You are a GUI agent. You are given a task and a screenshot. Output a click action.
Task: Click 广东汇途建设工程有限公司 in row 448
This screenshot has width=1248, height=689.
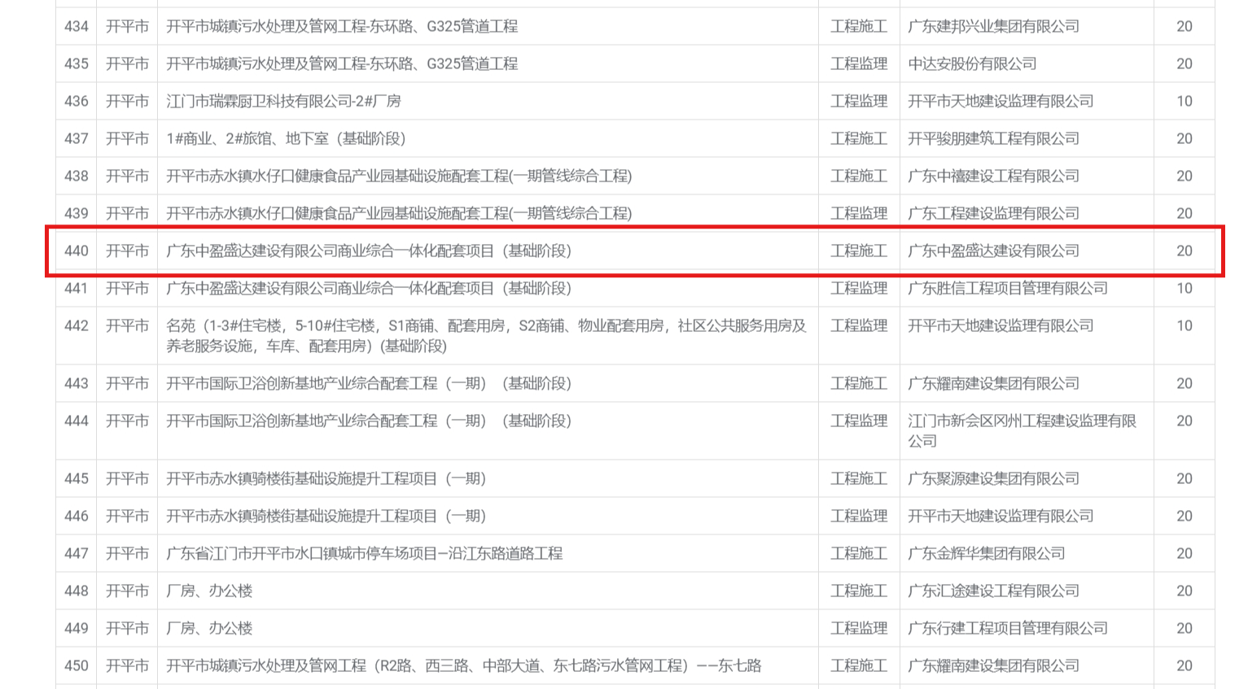click(x=993, y=591)
